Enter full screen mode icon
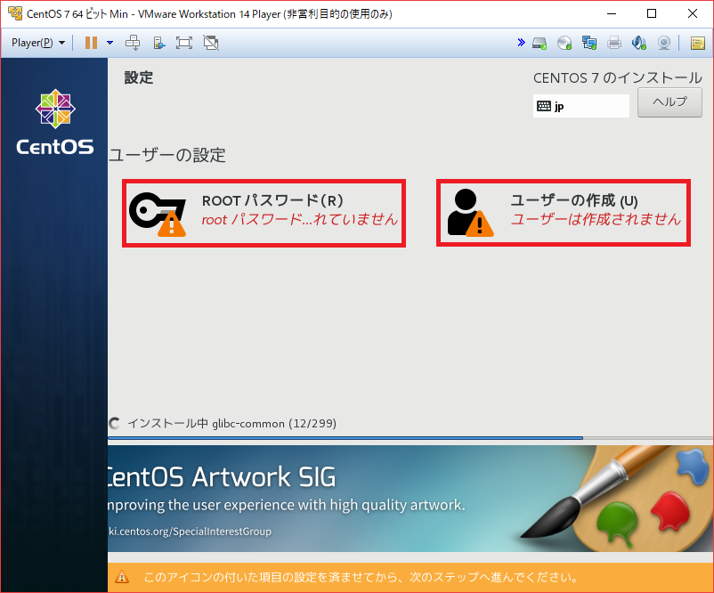 click(x=184, y=43)
